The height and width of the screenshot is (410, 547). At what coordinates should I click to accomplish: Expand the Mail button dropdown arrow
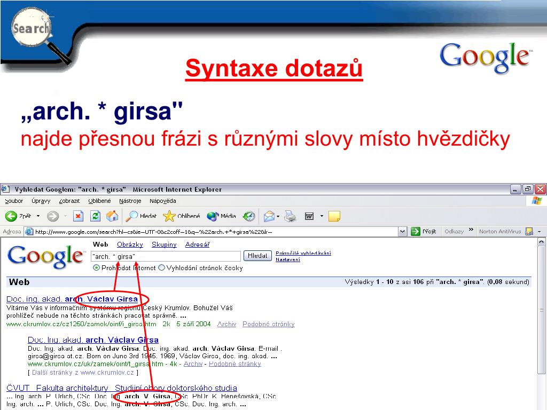click(x=278, y=216)
